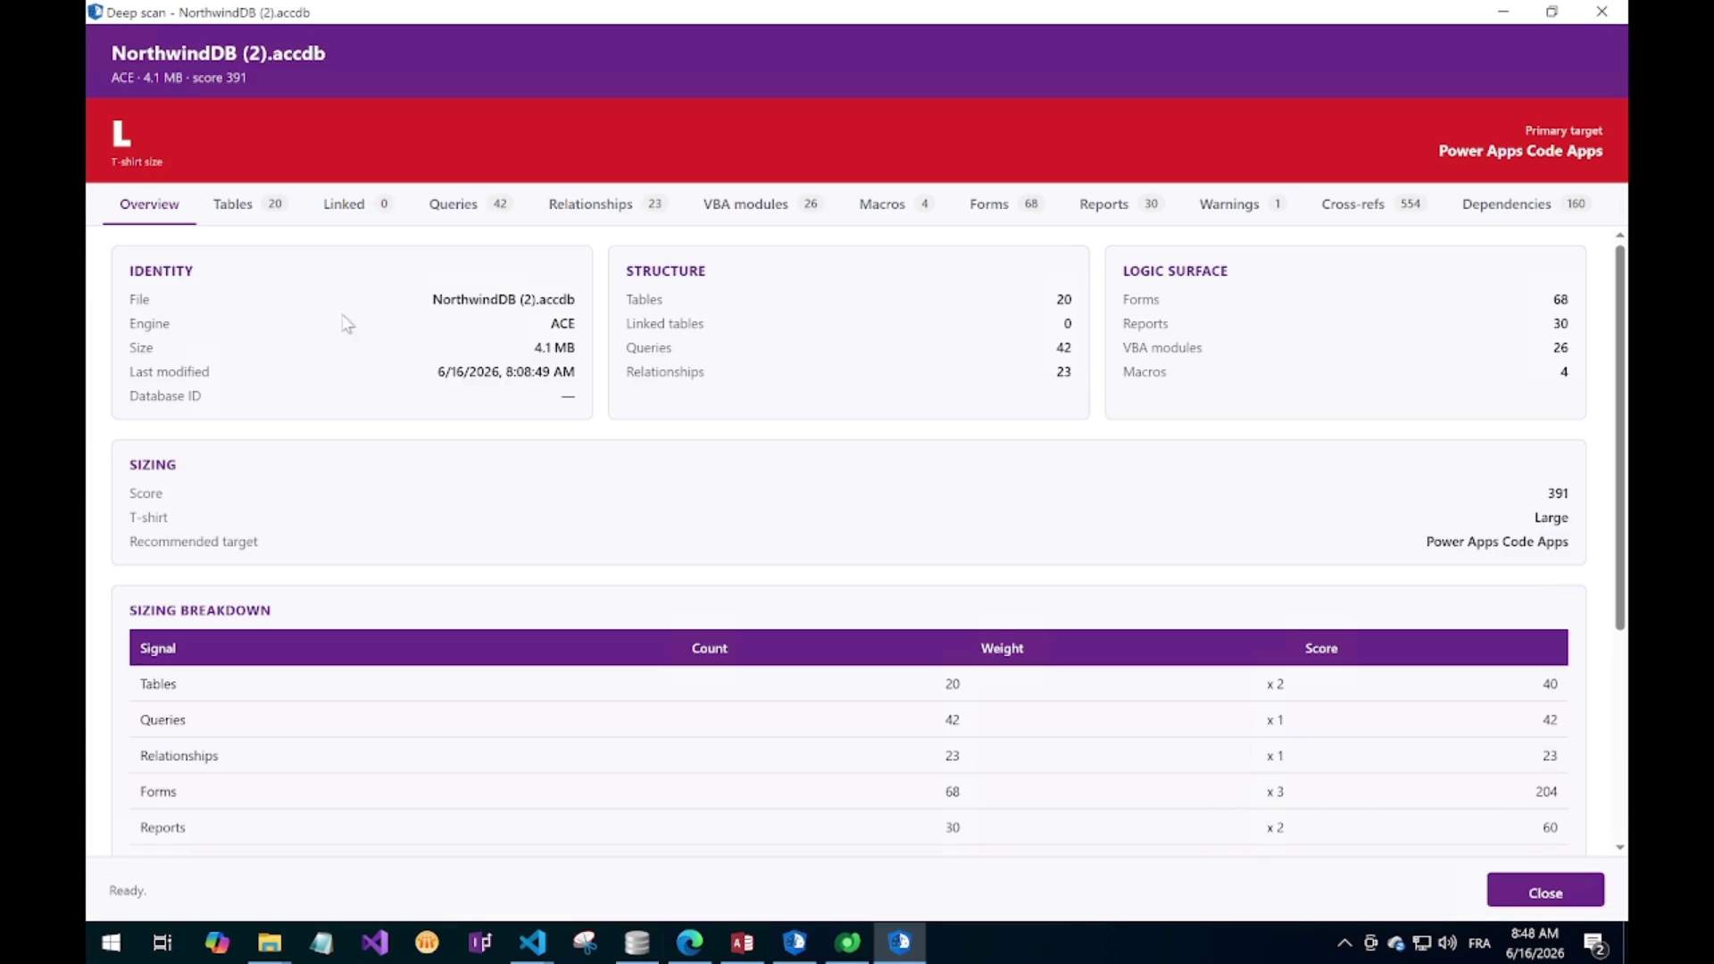Open network status in the system tray
Screen dimensions: 1714x964
1422,943
